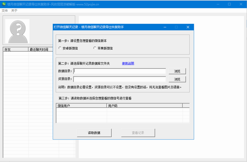Open the 关于 menu
The image size is (247, 162).
(x=14, y=11)
